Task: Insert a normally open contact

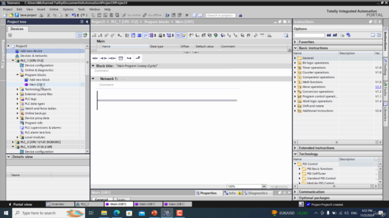Action: click(95, 58)
